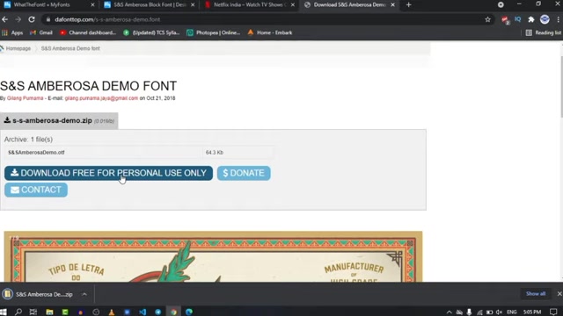Click the S&S Amberosa Demo font breadcrumb
Viewport: 563px width, 316px height.
(x=70, y=48)
